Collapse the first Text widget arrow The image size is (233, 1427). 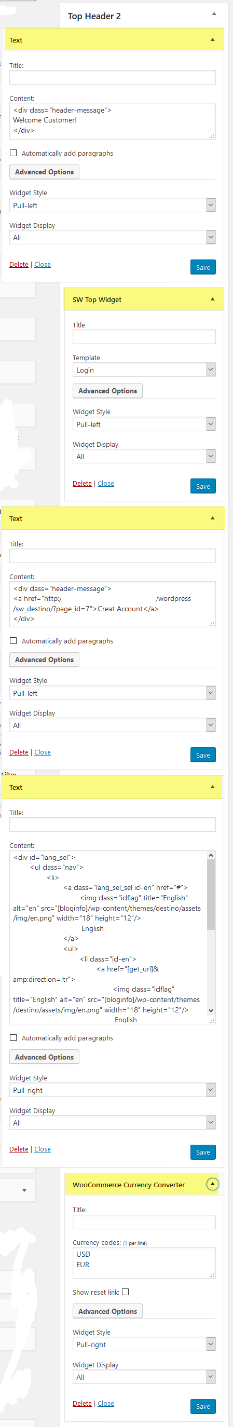(x=213, y=40)
